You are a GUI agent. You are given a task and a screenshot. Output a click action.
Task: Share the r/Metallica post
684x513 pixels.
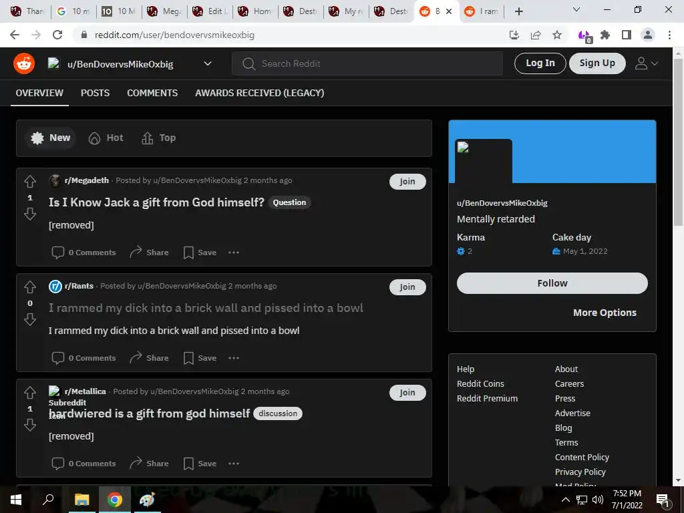point(149,464)
